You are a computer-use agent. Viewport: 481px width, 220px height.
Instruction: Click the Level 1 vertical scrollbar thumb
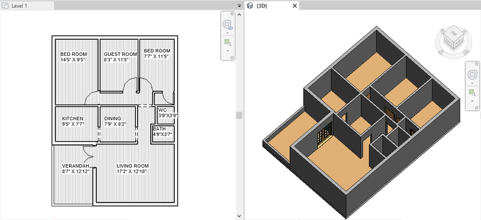[239, 115]
